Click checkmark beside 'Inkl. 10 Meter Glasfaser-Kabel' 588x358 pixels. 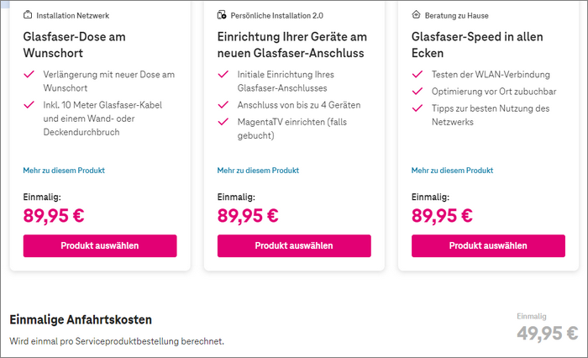coord(29,104)
